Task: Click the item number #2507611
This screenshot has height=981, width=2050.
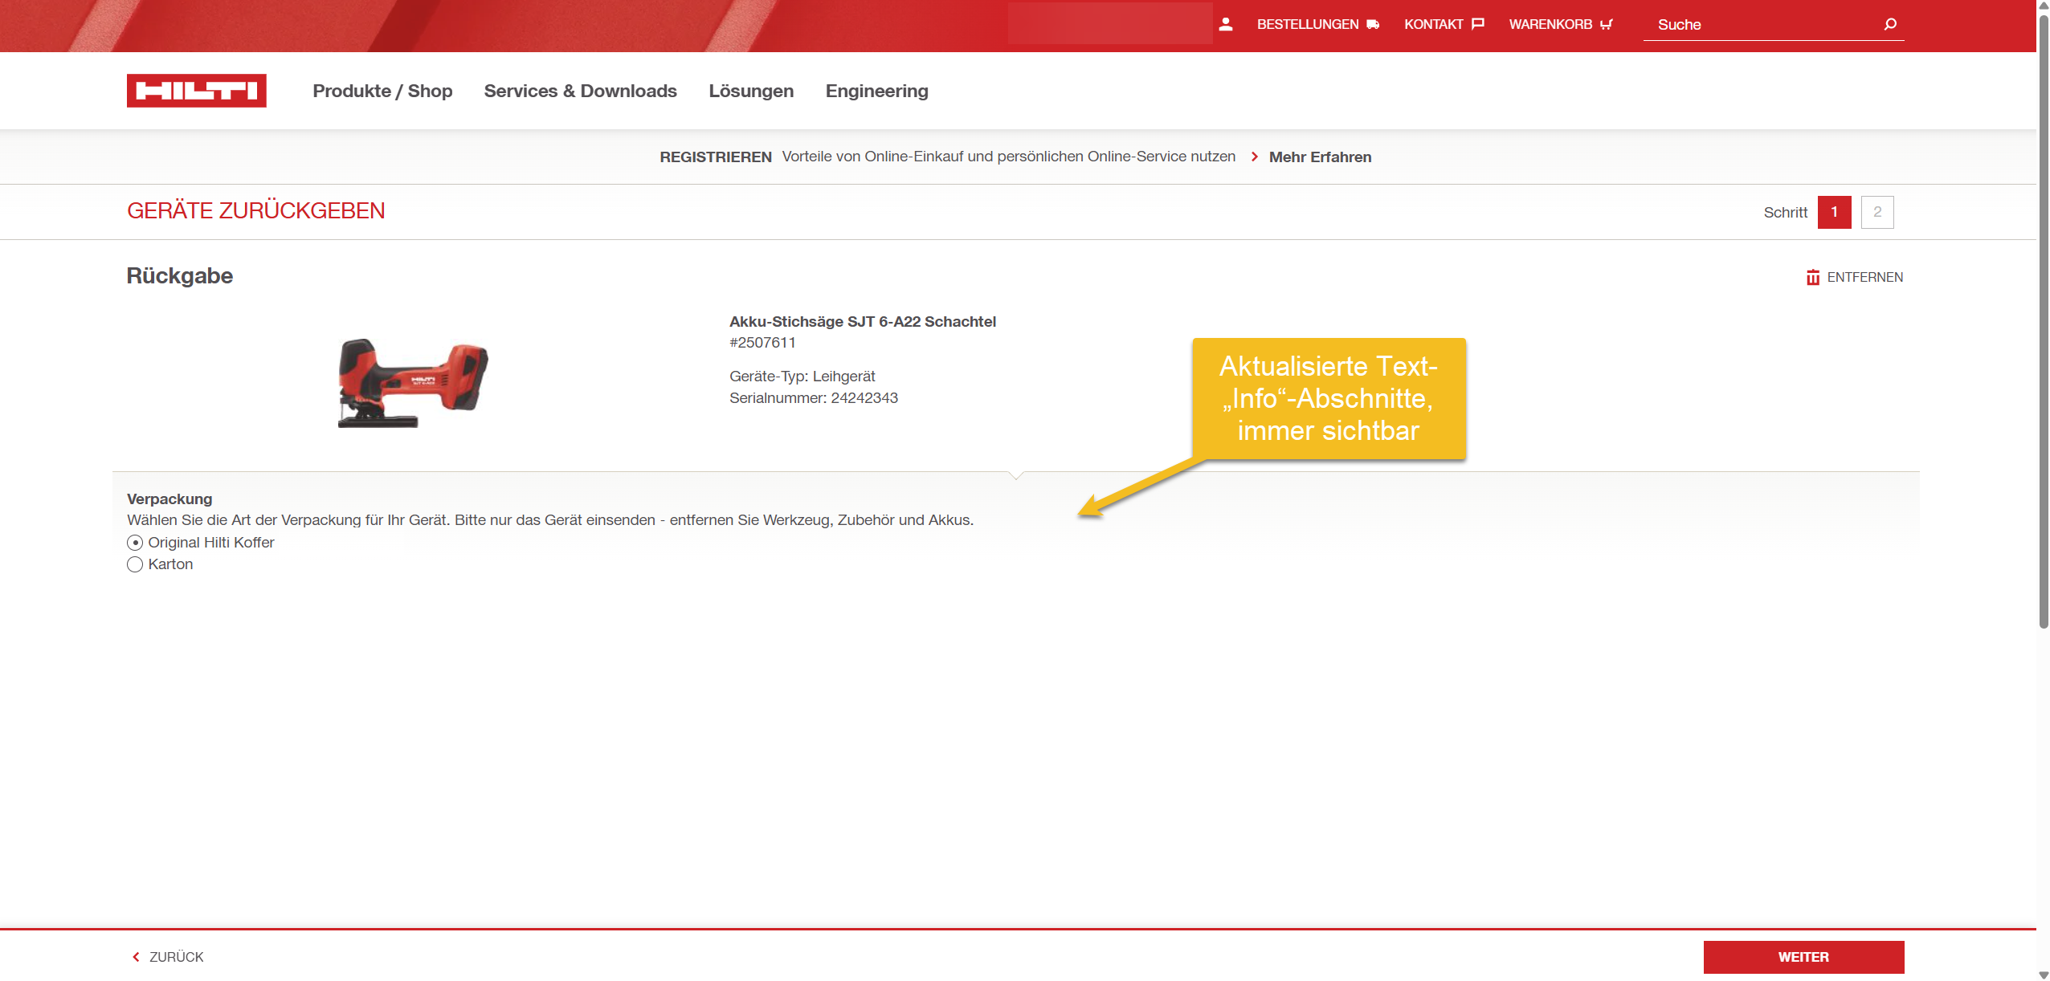Action: (x=762, y=343)
